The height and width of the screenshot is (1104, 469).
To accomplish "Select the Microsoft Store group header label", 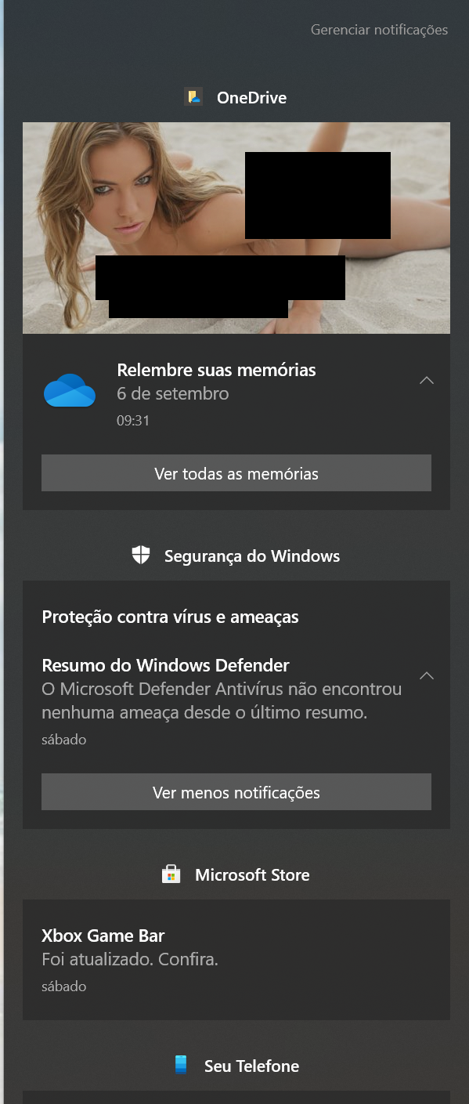I will point(252,875).
